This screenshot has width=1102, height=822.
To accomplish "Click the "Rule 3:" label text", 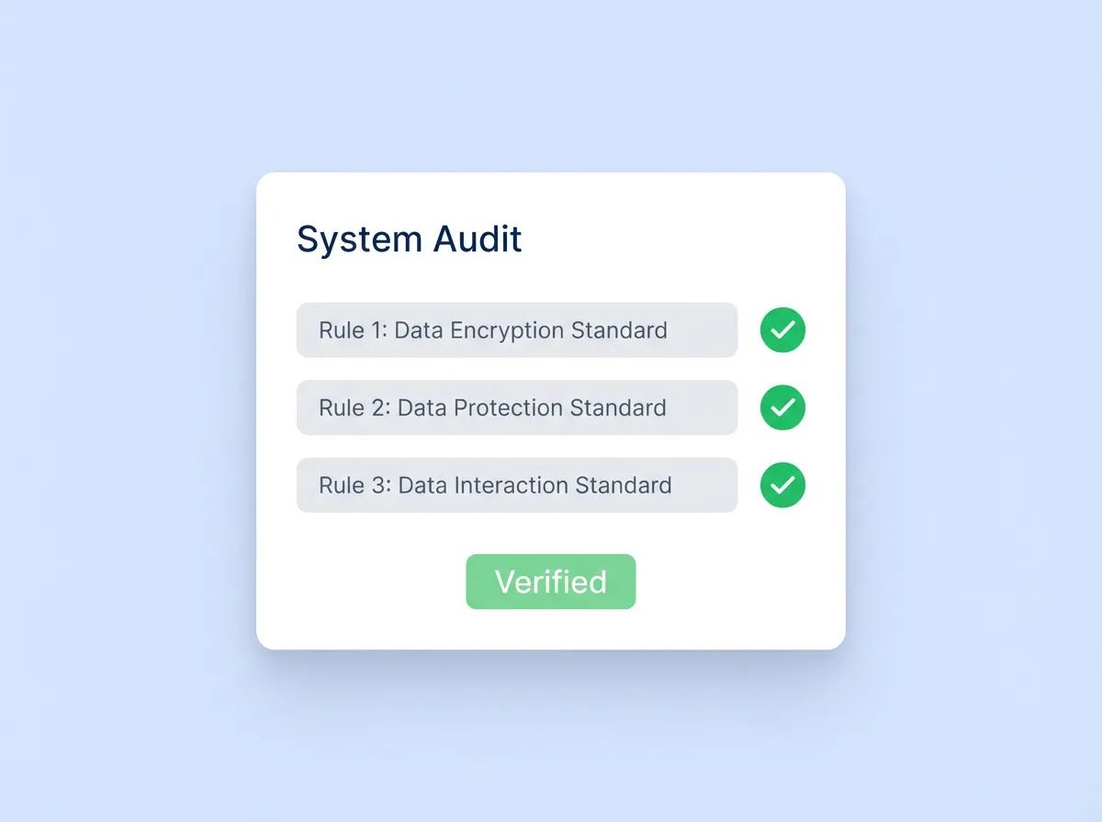I will (x=354, y=485).
